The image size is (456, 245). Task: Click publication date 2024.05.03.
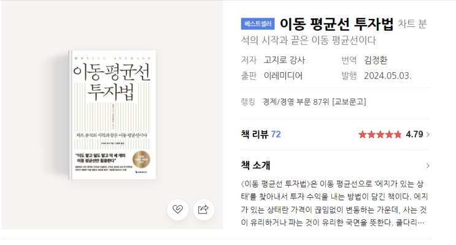388,76
